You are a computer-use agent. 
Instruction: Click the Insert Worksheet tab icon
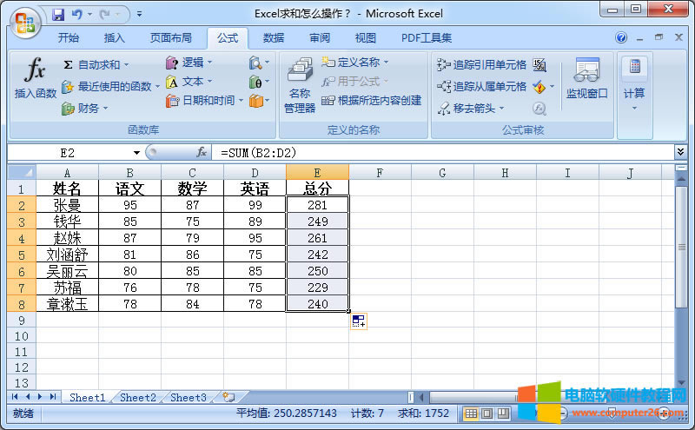point(228,397)
